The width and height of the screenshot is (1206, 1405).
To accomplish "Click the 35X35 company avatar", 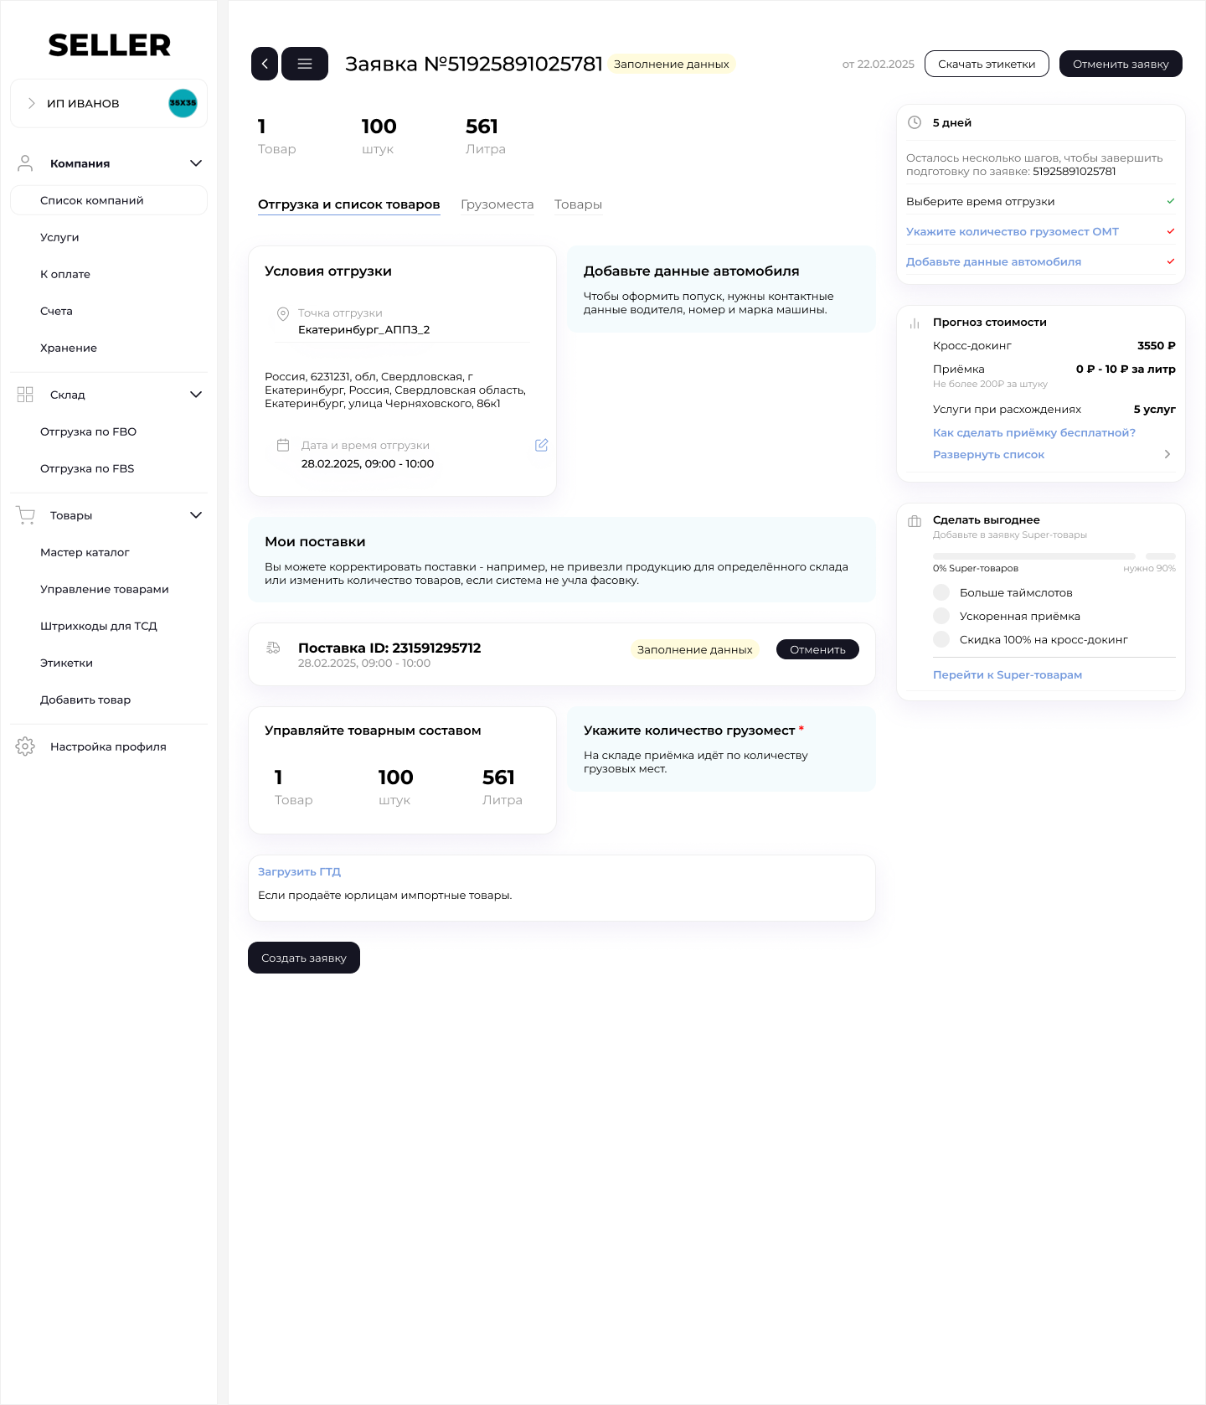I will [183, 103].
